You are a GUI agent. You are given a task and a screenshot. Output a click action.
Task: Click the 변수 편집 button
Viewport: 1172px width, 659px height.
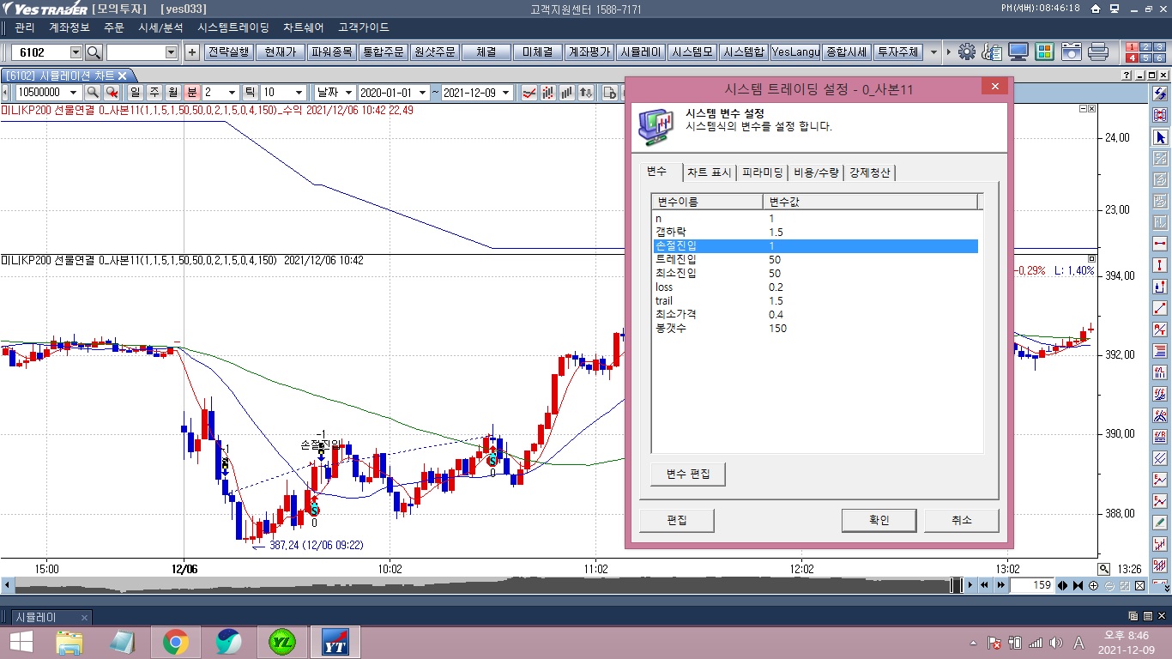point(687,474)
